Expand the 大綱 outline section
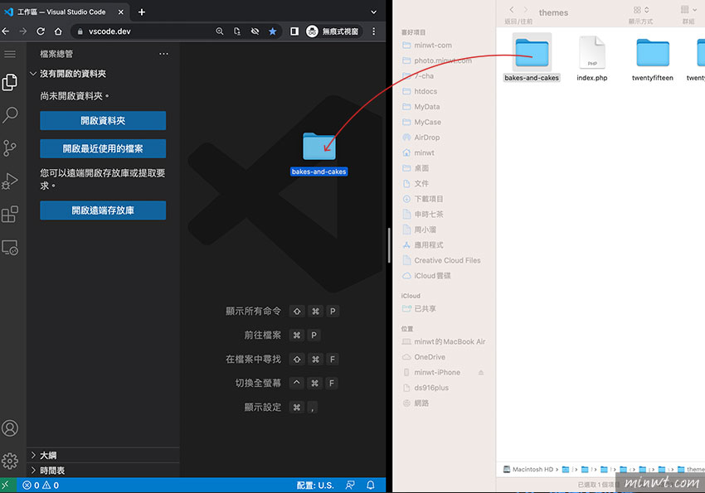The width and height of the screenshot is (705, 493). 103,455
